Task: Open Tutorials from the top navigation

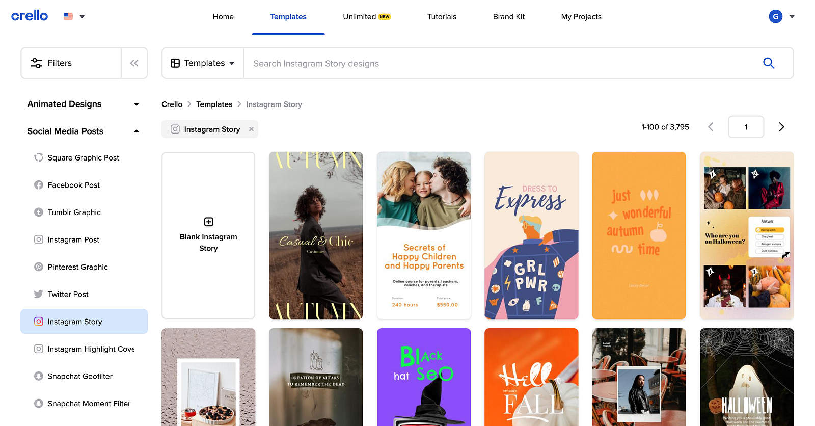Action: (442, 17)
